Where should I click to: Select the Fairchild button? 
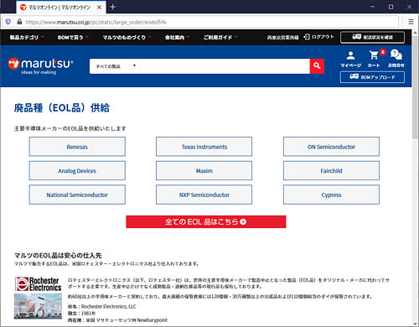331,170
